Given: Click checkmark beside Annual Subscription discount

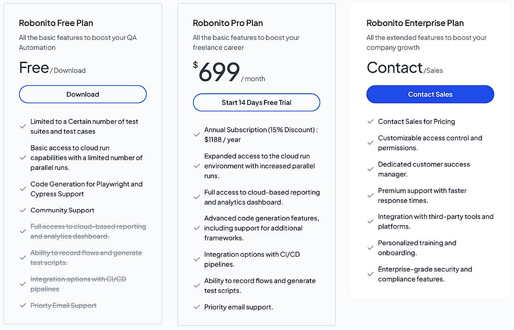Looking at the screenshot, I should click(197, 135).
